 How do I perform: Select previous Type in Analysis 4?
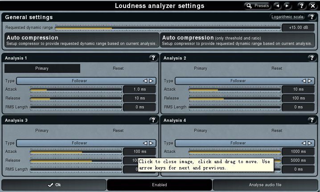coord(304,143)
